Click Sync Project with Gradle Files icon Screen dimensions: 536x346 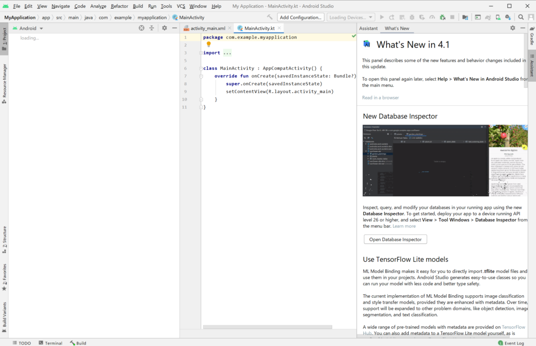pos(488,17)
